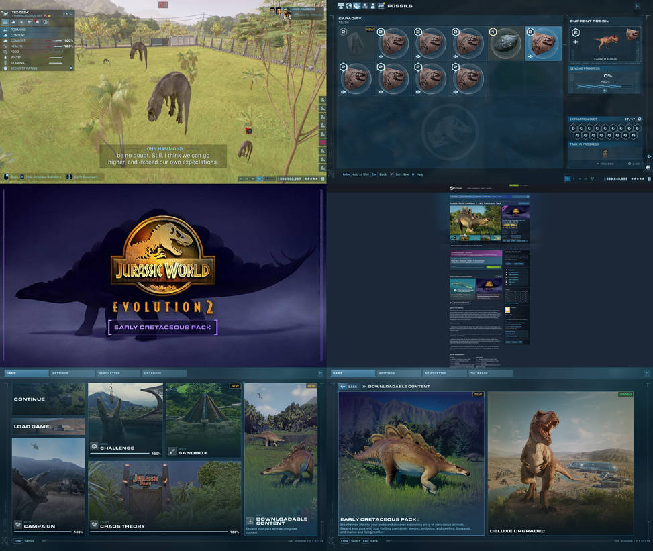Image resolution: width=653 pixels, height=551 pixels.
Task: Toggle Hide Dinosaur Statistics at gameplay bottom
Action: (41, 177)
